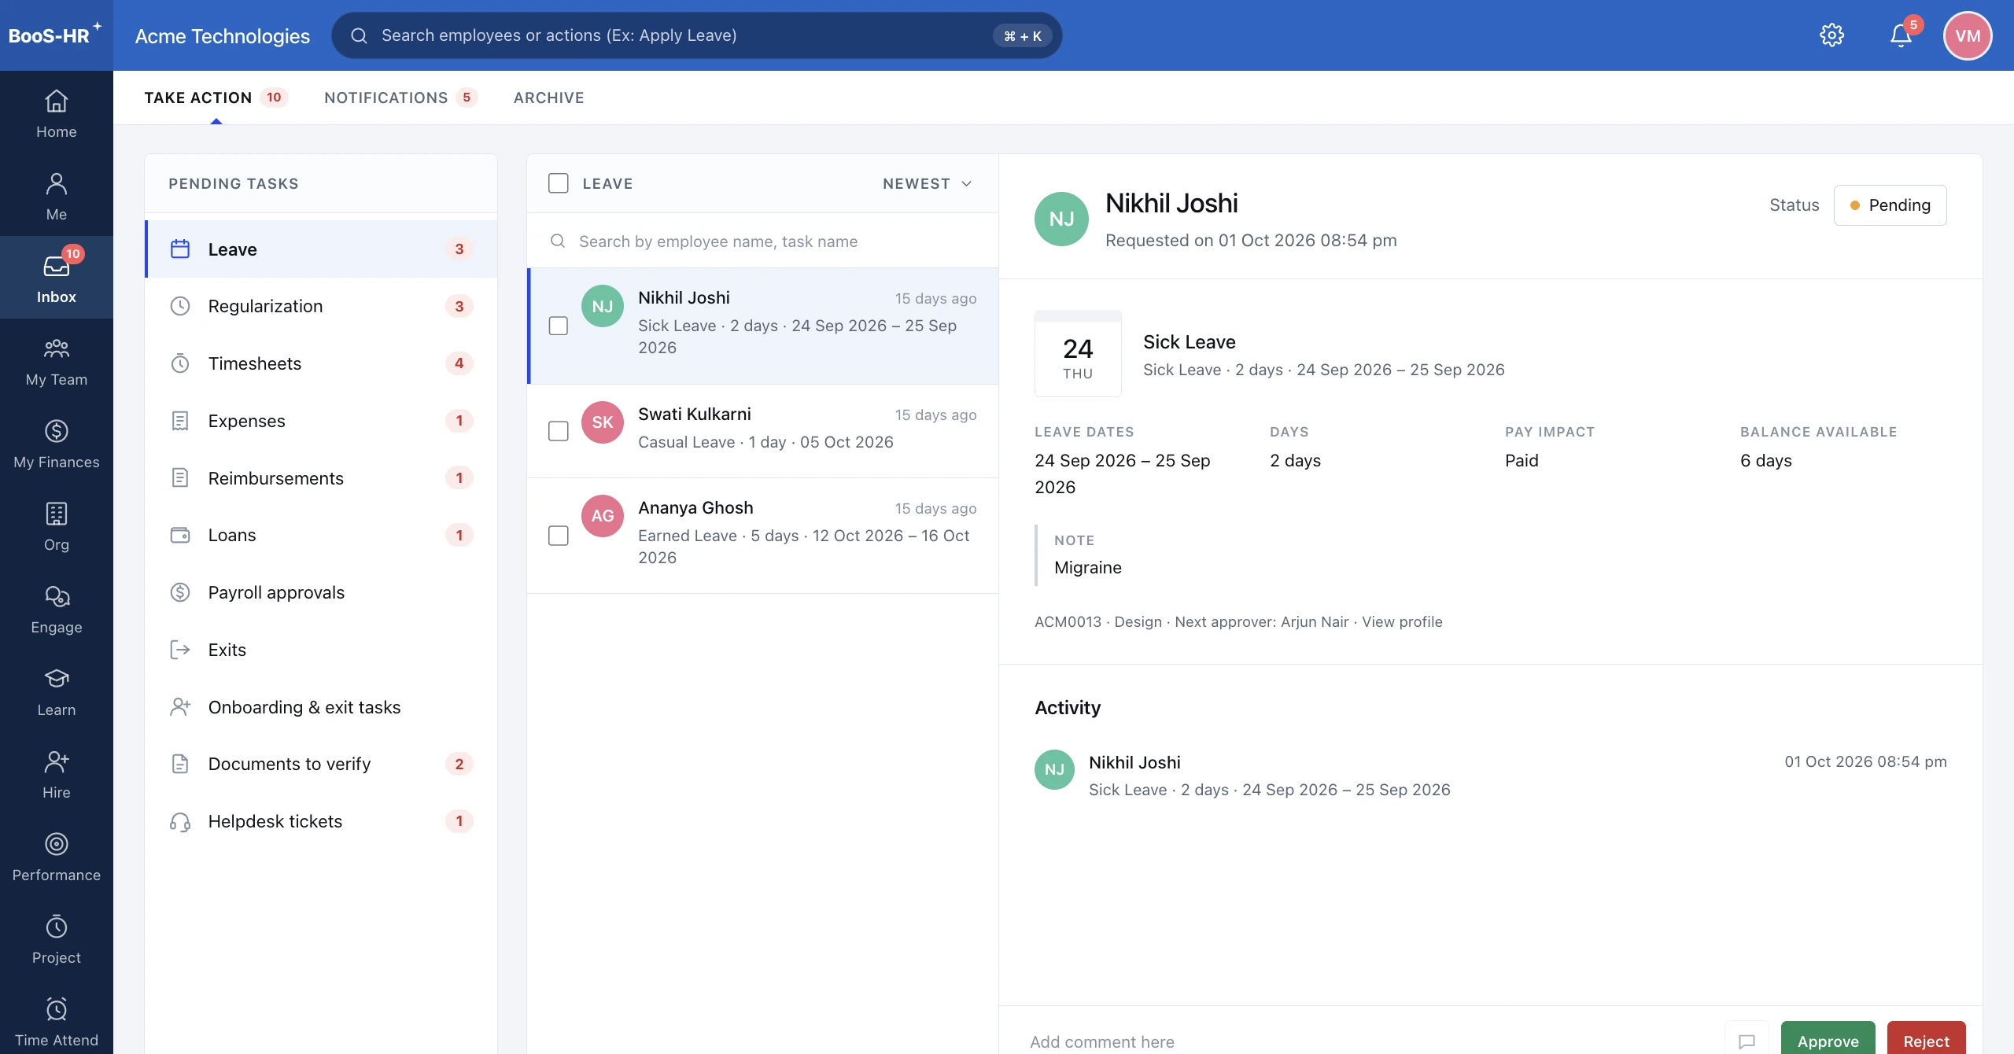Click the Regularization clock icon
The image size is (2014, 1054).
[180, 306]
